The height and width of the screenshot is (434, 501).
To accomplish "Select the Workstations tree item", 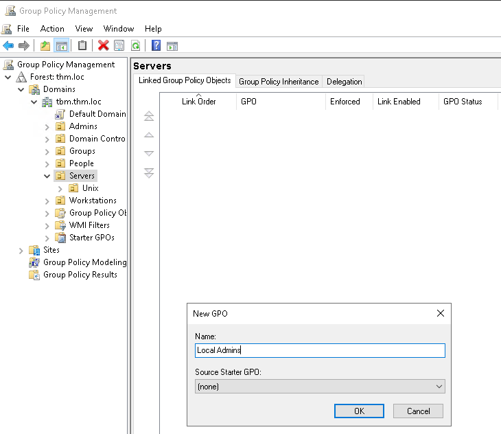I will pos(93,201).
